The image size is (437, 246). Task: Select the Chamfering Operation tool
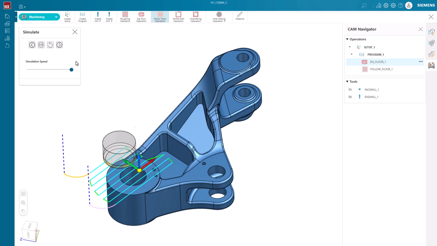click(195, 17)
